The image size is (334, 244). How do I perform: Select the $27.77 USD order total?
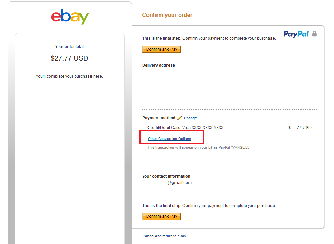point(69,58)
